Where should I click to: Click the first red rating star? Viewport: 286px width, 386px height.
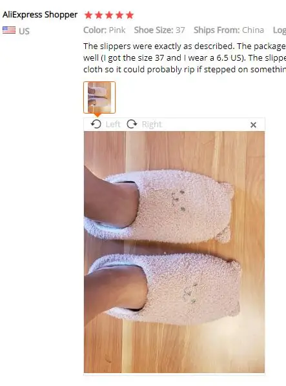[x=88, y=15]
